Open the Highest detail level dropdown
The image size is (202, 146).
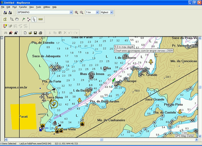(x=111, y=12)
